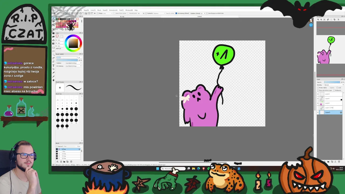Toggle the Shape checkbox in options bar
Screen dimensions: 345x194
point(98,13)
